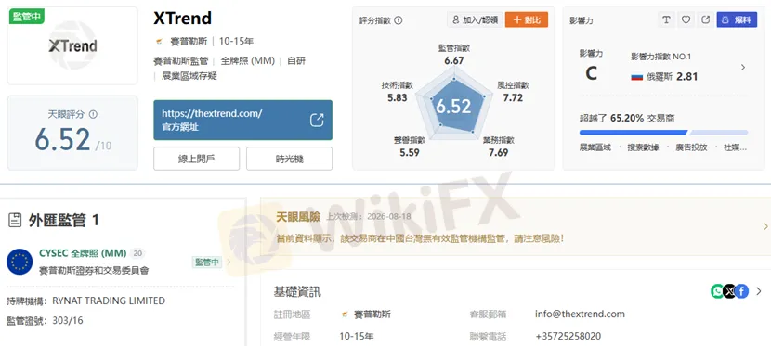Screen dimensions: 771x346
Task: Click the info icon beside 評分指數
Action: 399,20
